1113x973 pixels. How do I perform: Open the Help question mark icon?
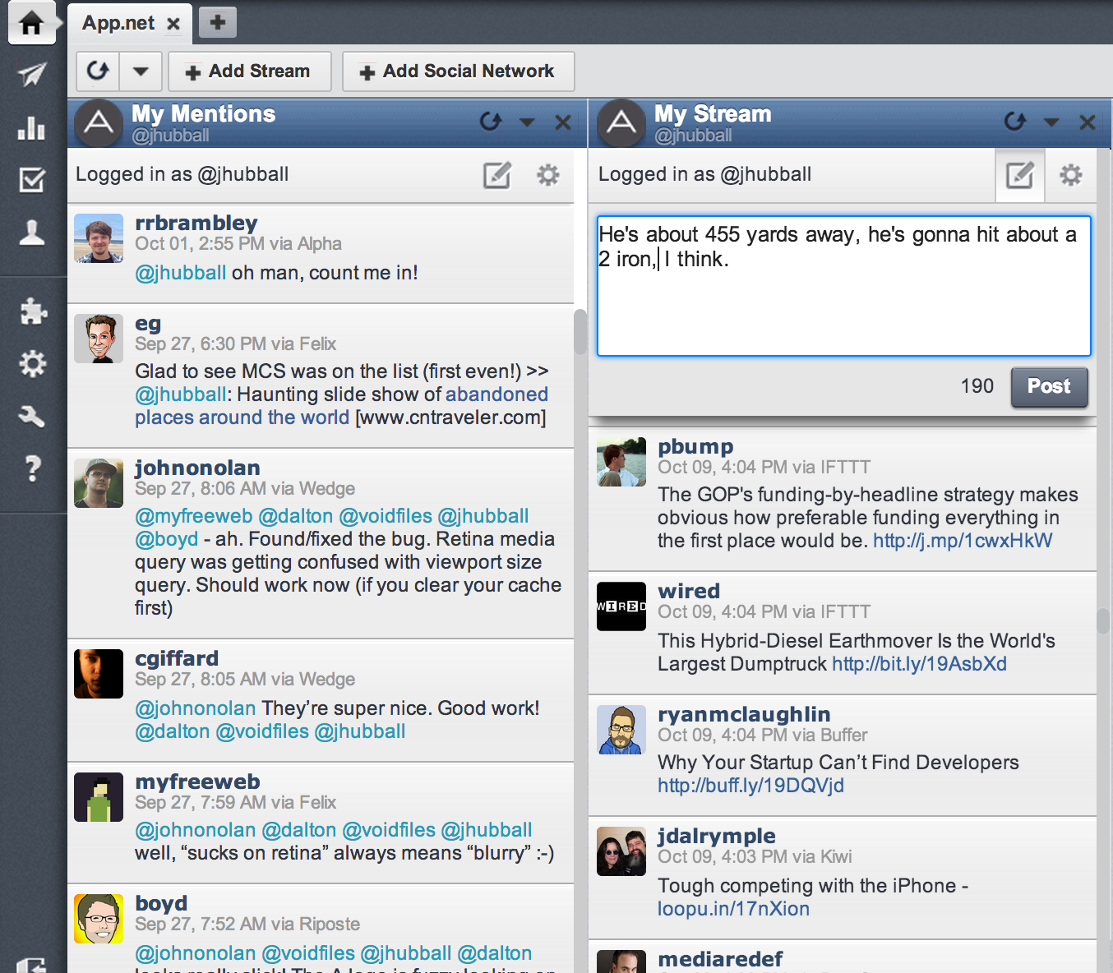click(x=32, y=468)
